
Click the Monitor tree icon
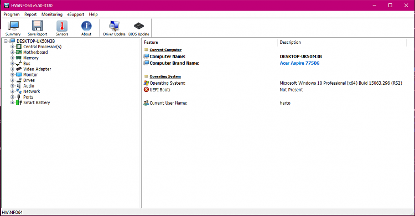pyautogui.click(x=19, y=75)
